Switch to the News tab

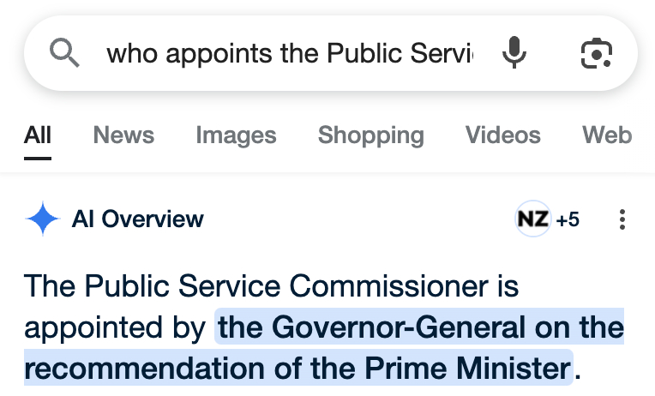123,135
